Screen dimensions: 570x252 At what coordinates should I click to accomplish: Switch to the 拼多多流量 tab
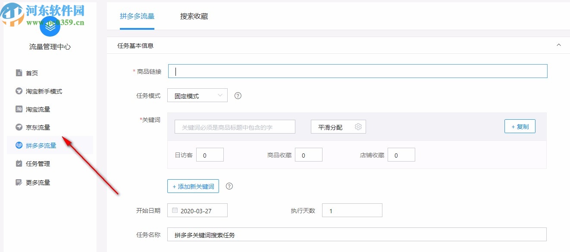click(137, 16)
